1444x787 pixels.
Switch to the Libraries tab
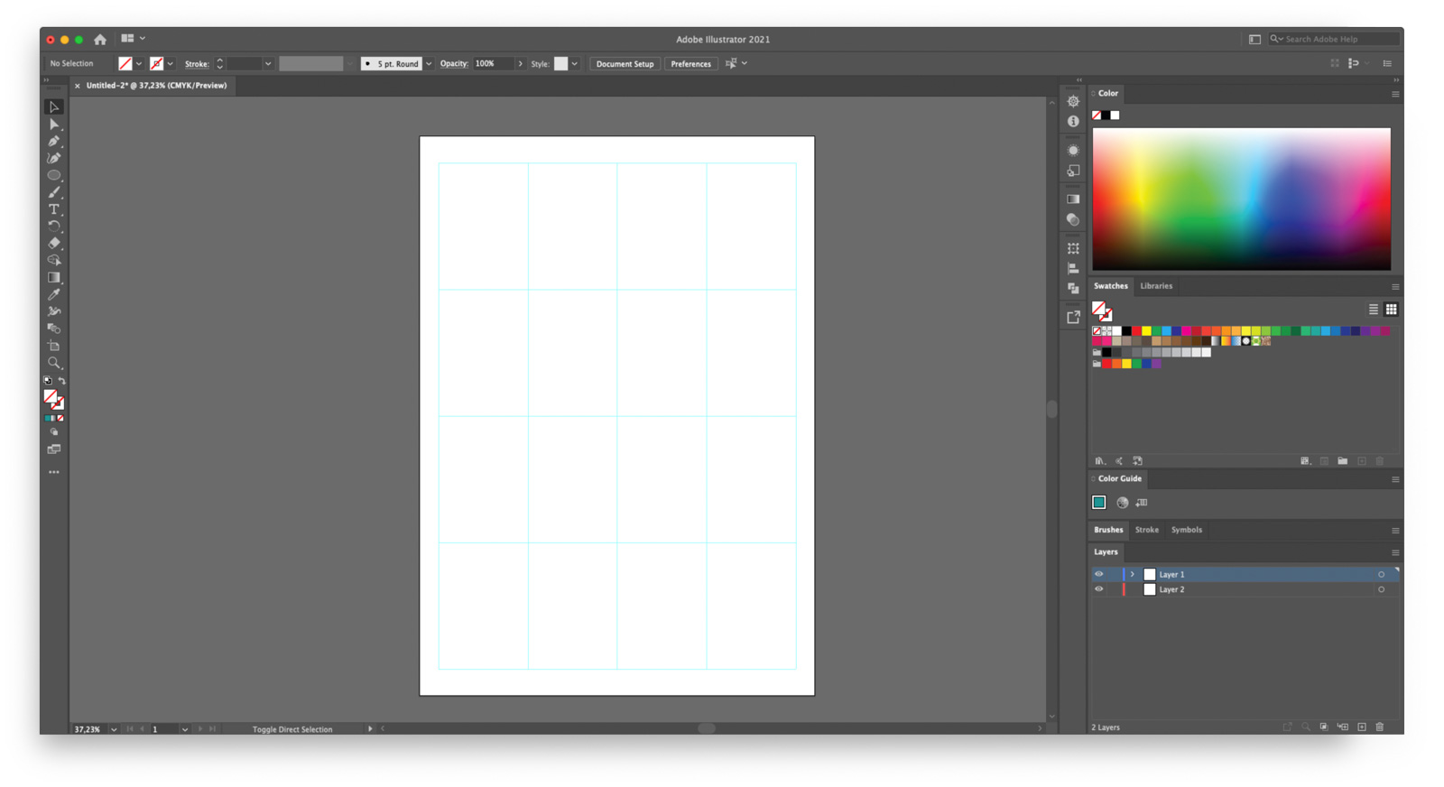(1156, 286)
